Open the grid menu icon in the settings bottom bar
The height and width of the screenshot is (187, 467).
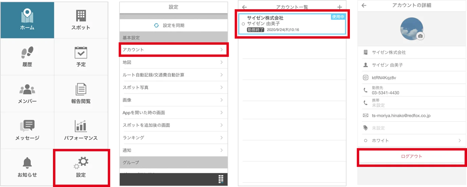[x=221, y=179]
